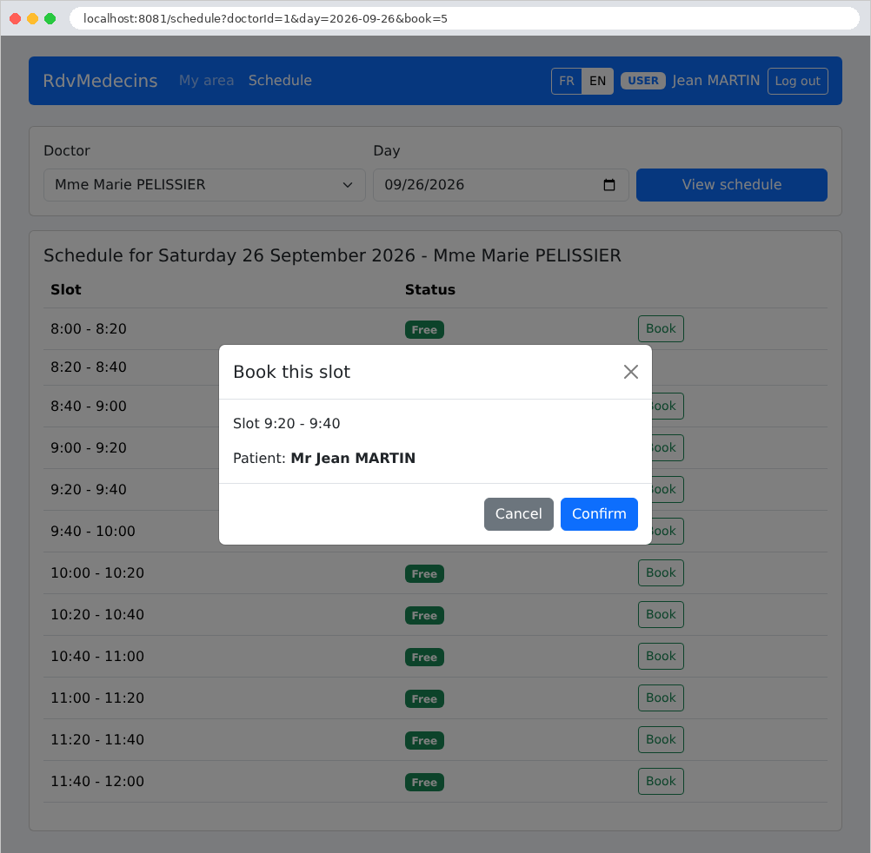Switch language to FR

click(566, 81)
